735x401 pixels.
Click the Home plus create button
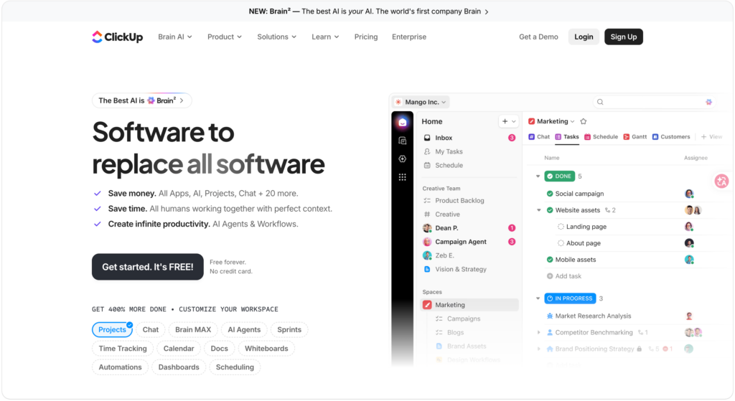pos(505,121)
